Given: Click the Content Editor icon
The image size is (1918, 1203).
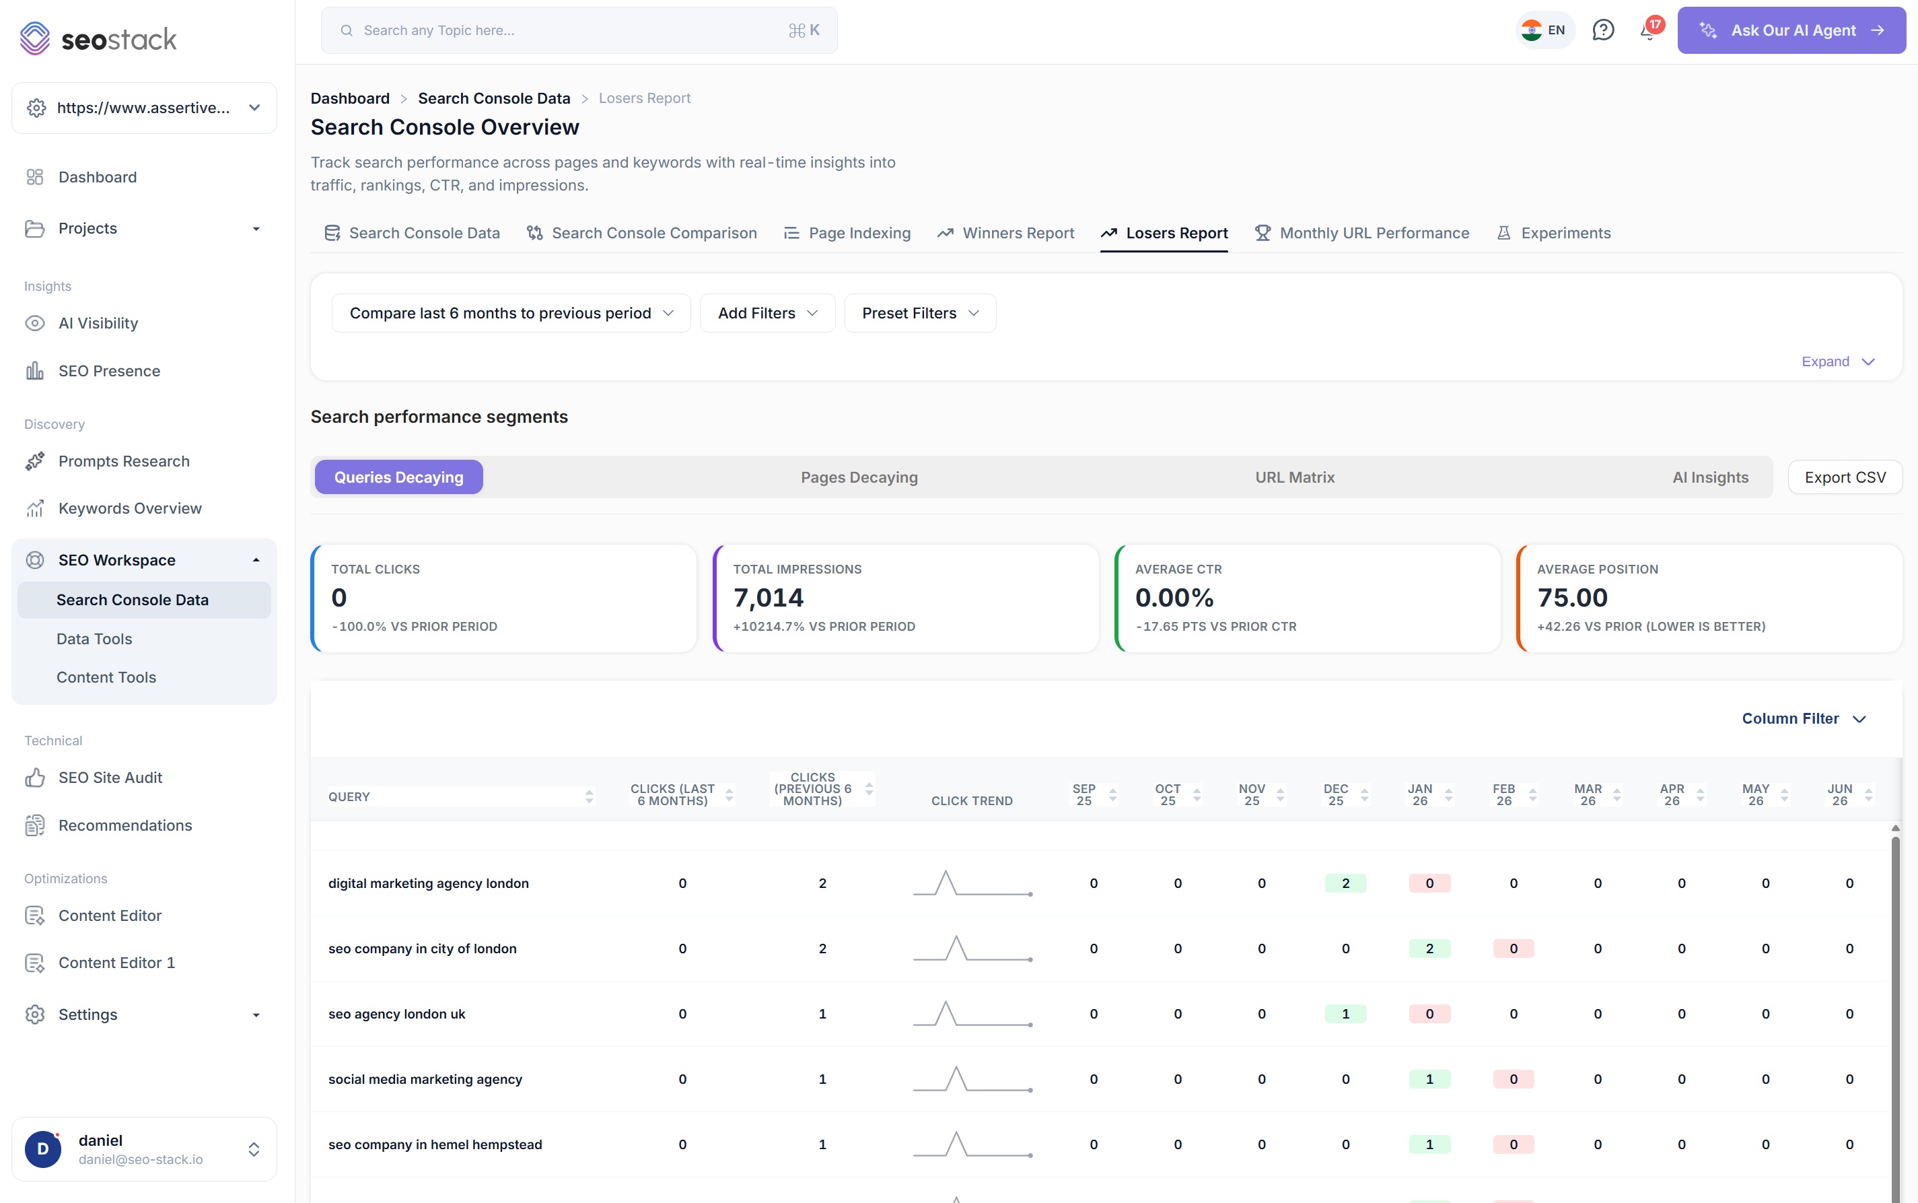Looking at the screenshot, I should pos(35,916).
